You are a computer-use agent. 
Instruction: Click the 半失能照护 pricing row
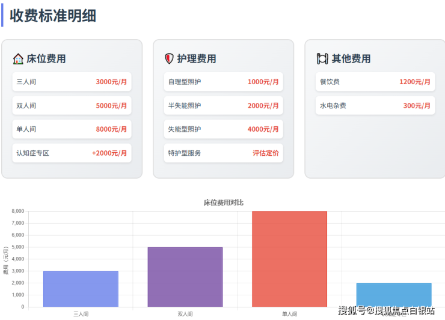pyautogui.click(x=223, y=106)
